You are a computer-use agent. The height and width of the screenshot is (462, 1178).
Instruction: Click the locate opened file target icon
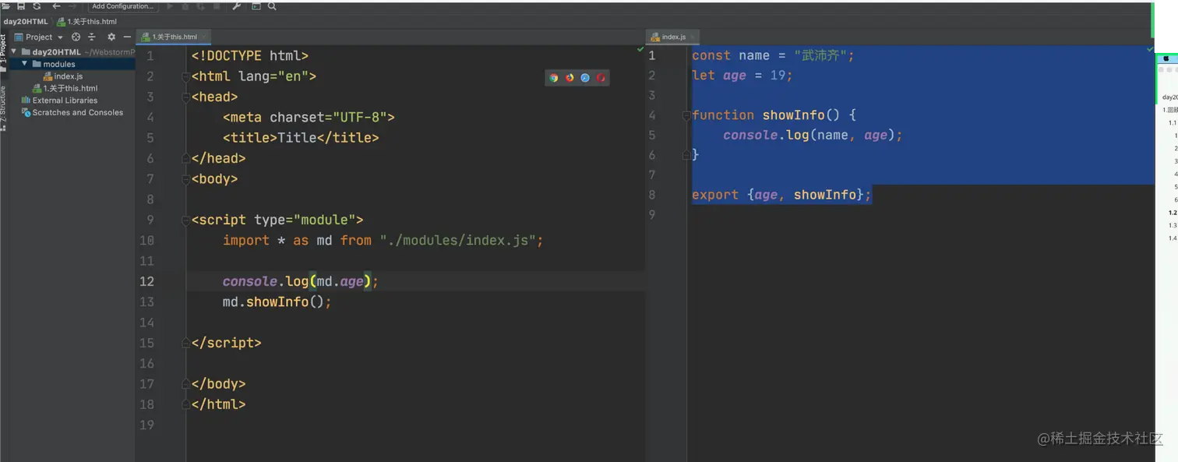(76, 37)
